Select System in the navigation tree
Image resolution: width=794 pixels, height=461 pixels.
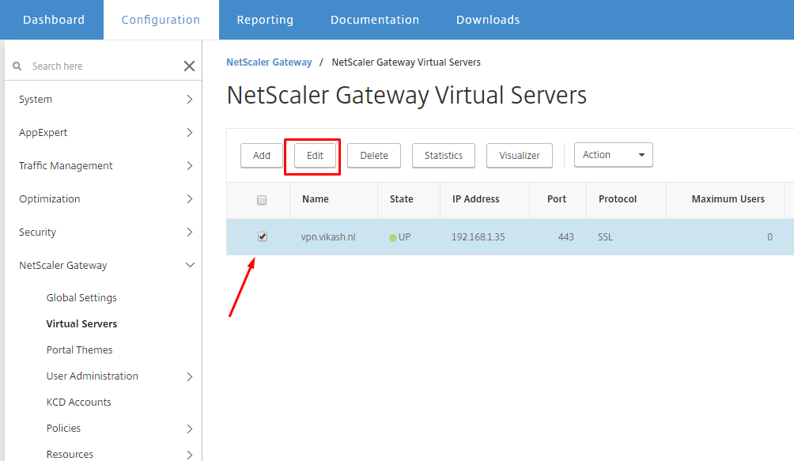(x=36, y=99)
